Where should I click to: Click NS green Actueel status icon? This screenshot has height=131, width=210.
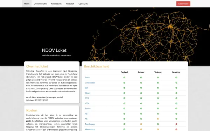[x=141, y=119]
